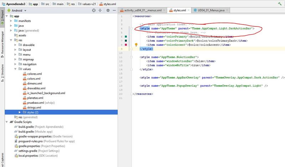Open gradle-wrapper.properties file
This screenshot has height=167, width=285.
click(x=43, y=136)
